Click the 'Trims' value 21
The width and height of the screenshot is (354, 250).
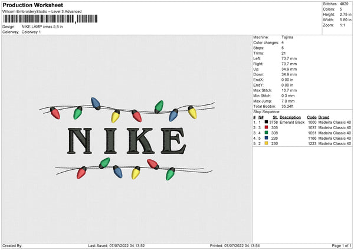pyautogui.click(x=284, y=53)
